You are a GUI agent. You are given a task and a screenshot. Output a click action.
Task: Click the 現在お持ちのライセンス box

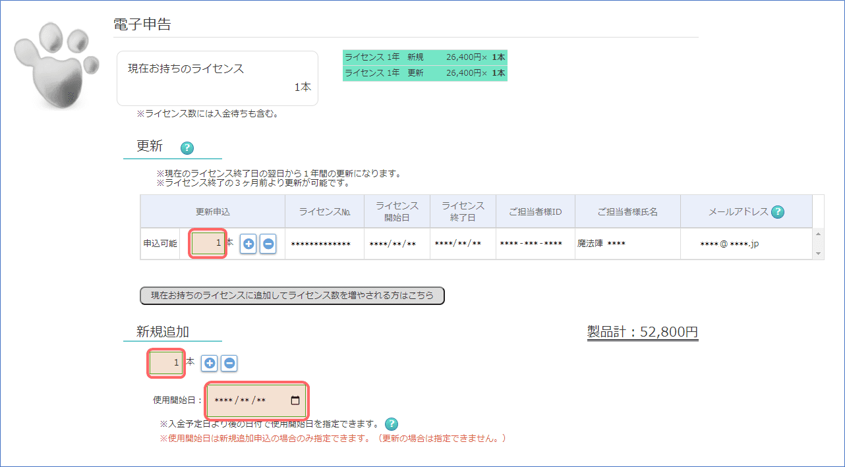218,78
